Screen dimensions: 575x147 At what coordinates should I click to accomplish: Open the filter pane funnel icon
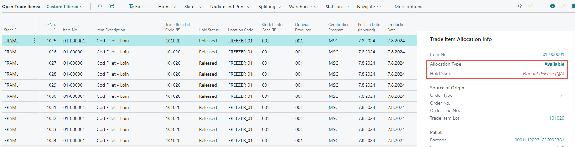(x=530, y=6)
